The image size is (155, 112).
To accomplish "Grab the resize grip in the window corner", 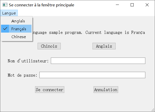I will click(x=153, y=110).
